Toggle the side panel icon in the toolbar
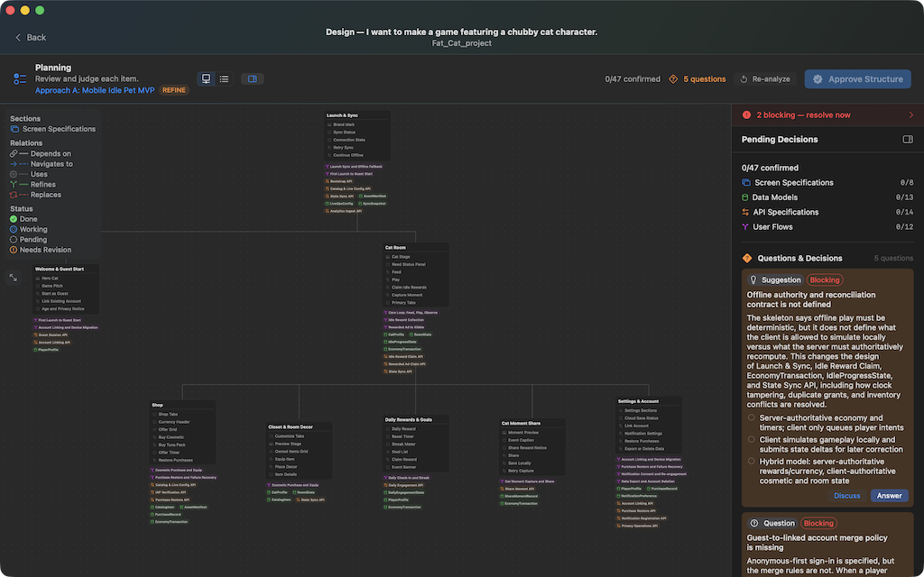 click(x=253, y=79)
